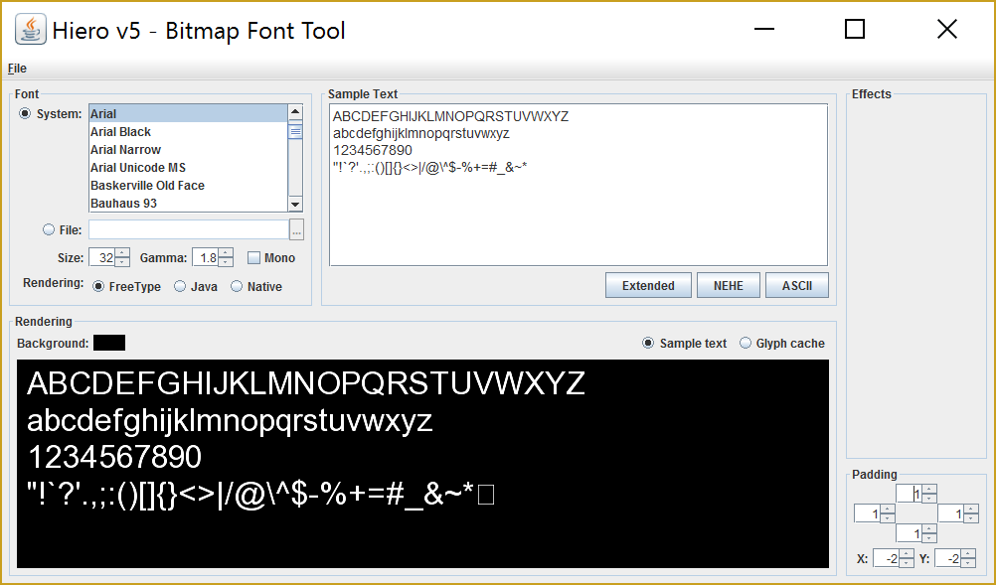Click the ASCII button

[x=797, y=285]
